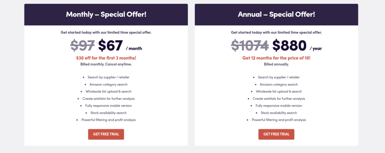Click GET FREE TRIAL under Annual plan
385x153 pixels.
click(276, 134)
